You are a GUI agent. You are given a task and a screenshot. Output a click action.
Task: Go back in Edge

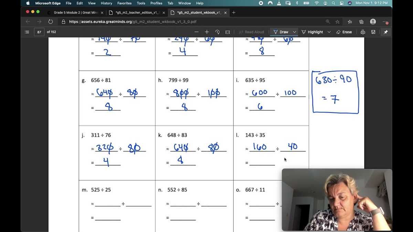pos(28,22)
